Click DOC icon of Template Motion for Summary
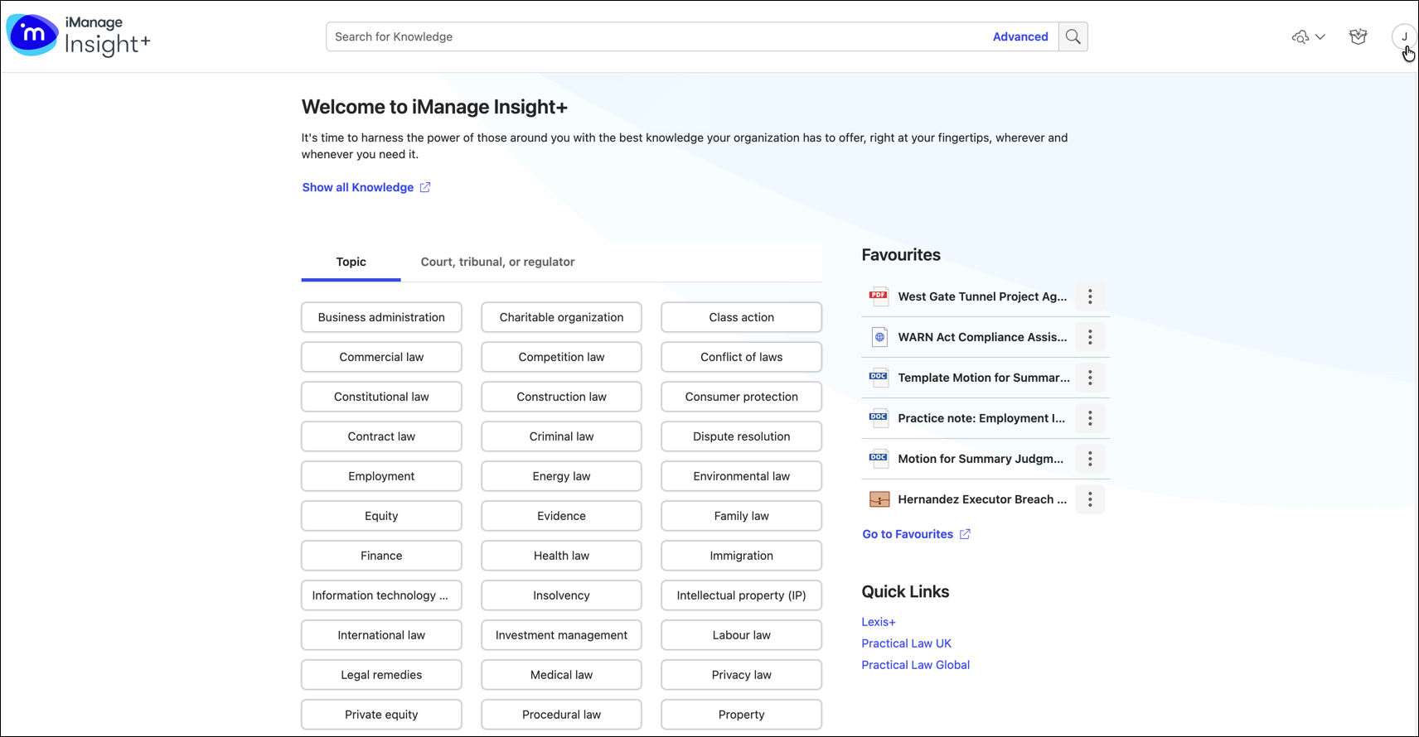Viewport: 1419px width, 737px height. [x=879, y=378]
